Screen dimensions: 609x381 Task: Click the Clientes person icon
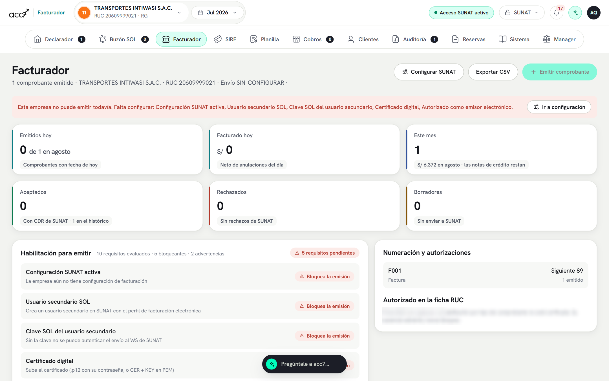pos(351,39)
